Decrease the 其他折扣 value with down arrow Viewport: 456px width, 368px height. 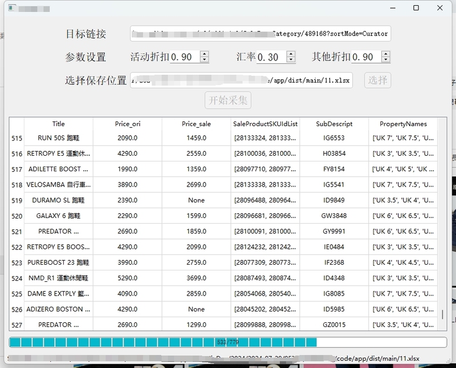click(x=386, y=59)
